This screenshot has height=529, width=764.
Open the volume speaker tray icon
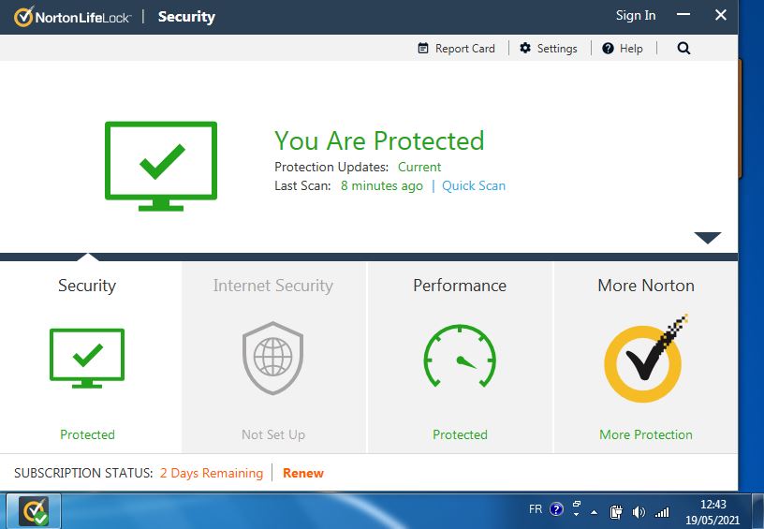[x=639, y=512]
